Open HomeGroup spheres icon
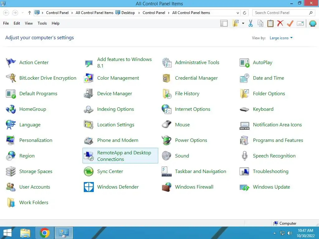The width and height of the screenshot is (319, 239). (x=11, y=109)
